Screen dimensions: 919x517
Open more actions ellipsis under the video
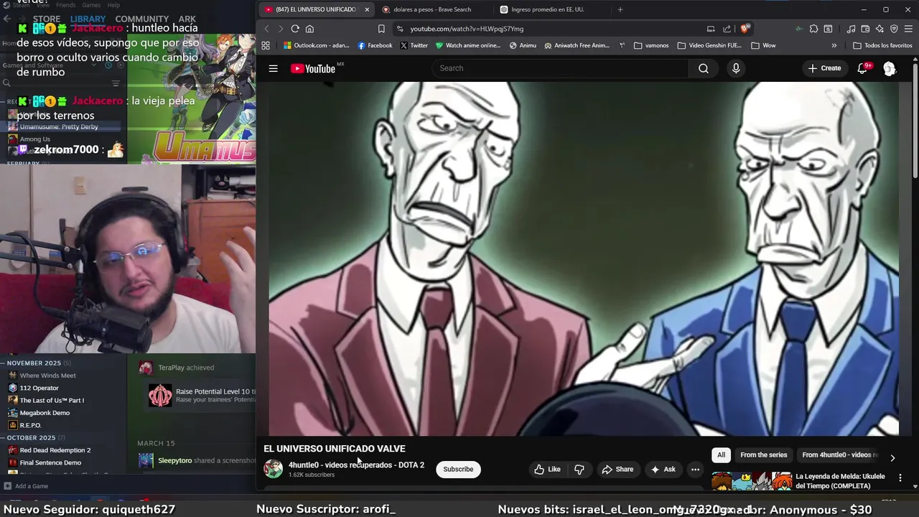[695, 470]
